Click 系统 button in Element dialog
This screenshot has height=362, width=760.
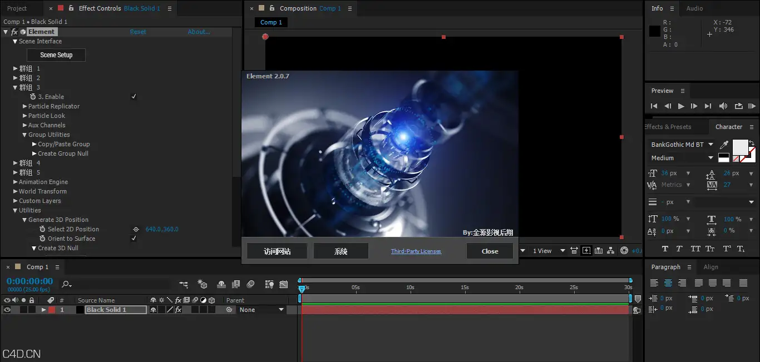[340, 251]
